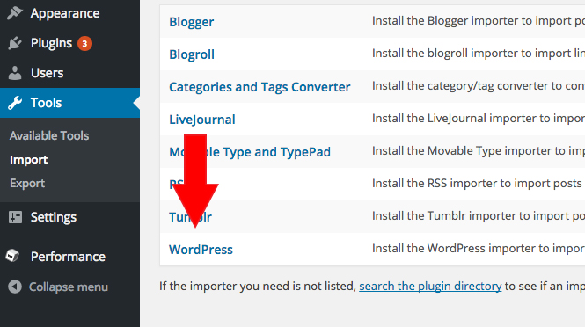Click the Tools wrench icon
585x327 pixels.
pos(15,103)
